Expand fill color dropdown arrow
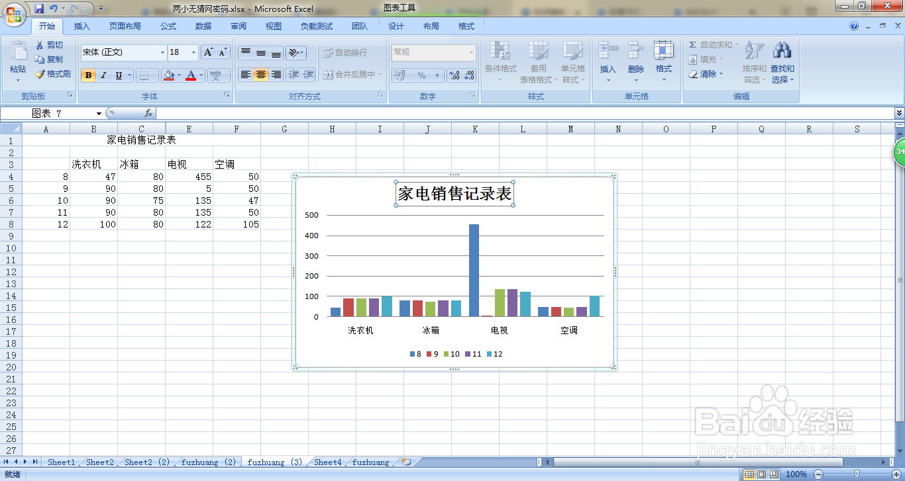Screen dimensions: 905x481 click(x=179, y=75)
